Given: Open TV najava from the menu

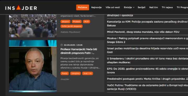Looking at the screenshot, I should click(x=167, y=7).
